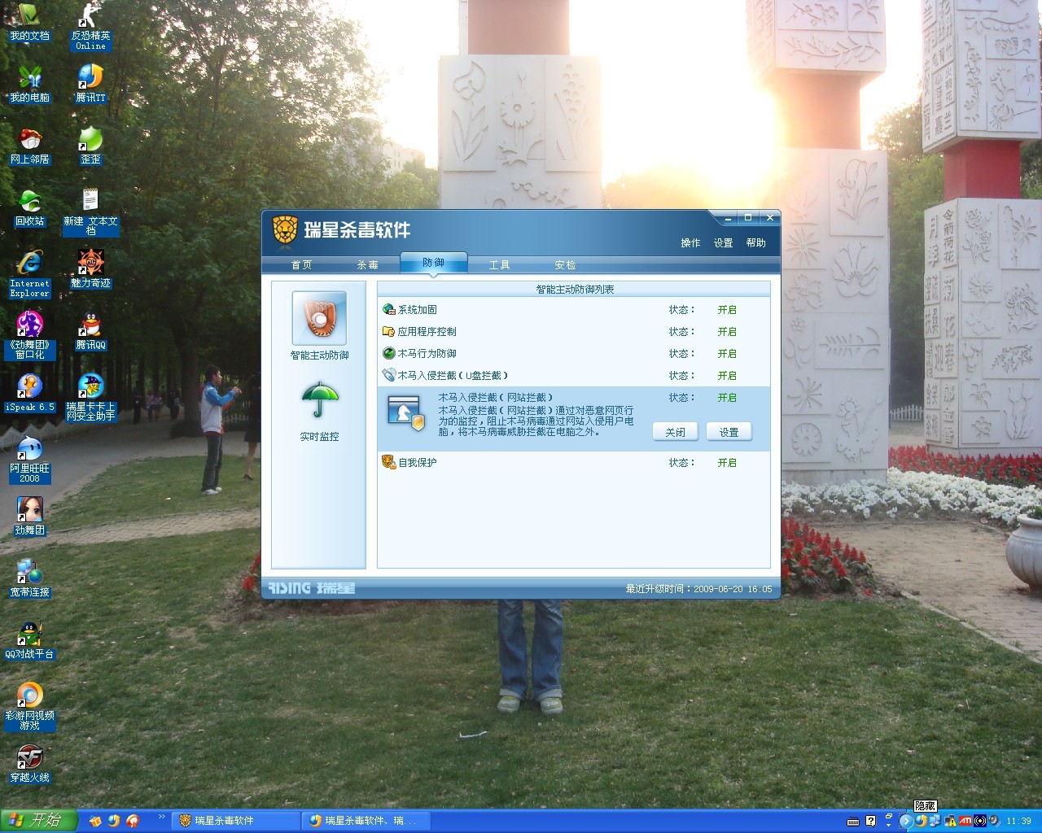Click the volume speaker tray icon
Viewport: 1042px width, 833px height.
coord(993,821)
